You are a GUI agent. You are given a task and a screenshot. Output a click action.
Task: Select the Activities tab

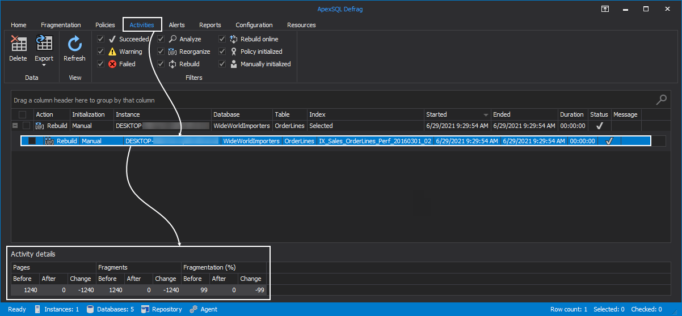142,25
